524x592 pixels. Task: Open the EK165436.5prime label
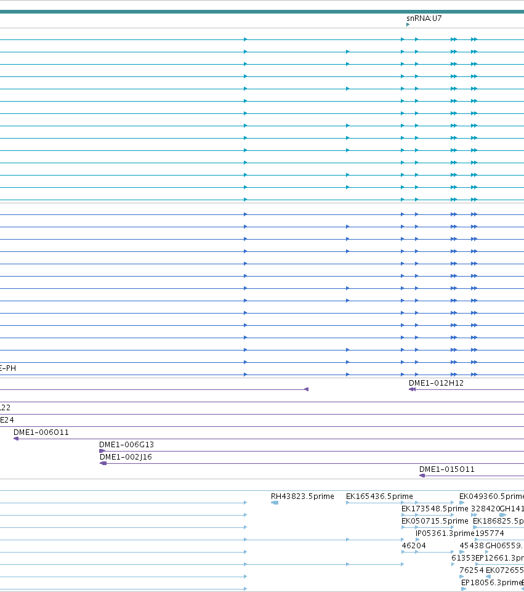379,497
